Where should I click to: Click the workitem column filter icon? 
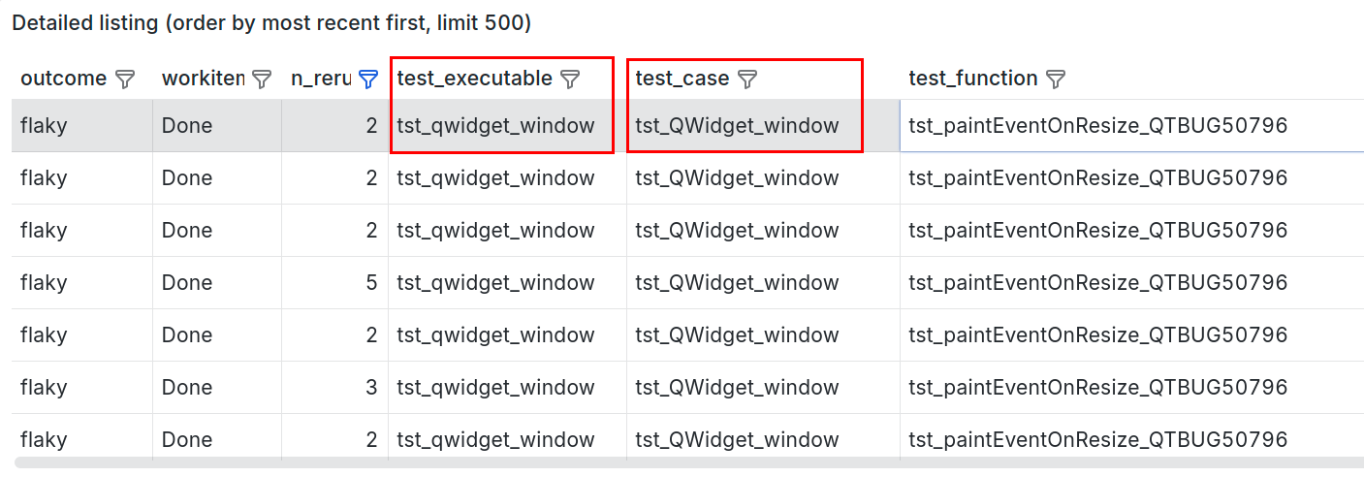tap(262, 79)
